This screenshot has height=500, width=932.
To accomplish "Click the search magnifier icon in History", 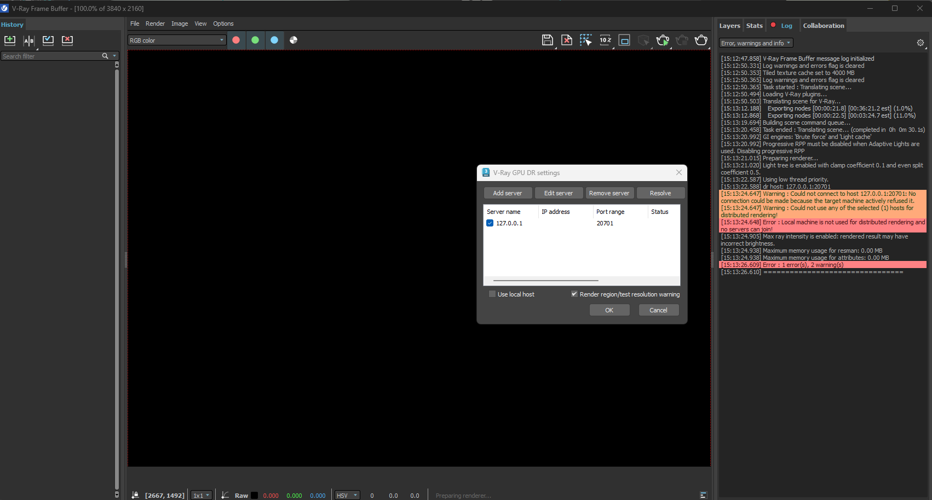I will pyautogui.click(x=105, y=56).
